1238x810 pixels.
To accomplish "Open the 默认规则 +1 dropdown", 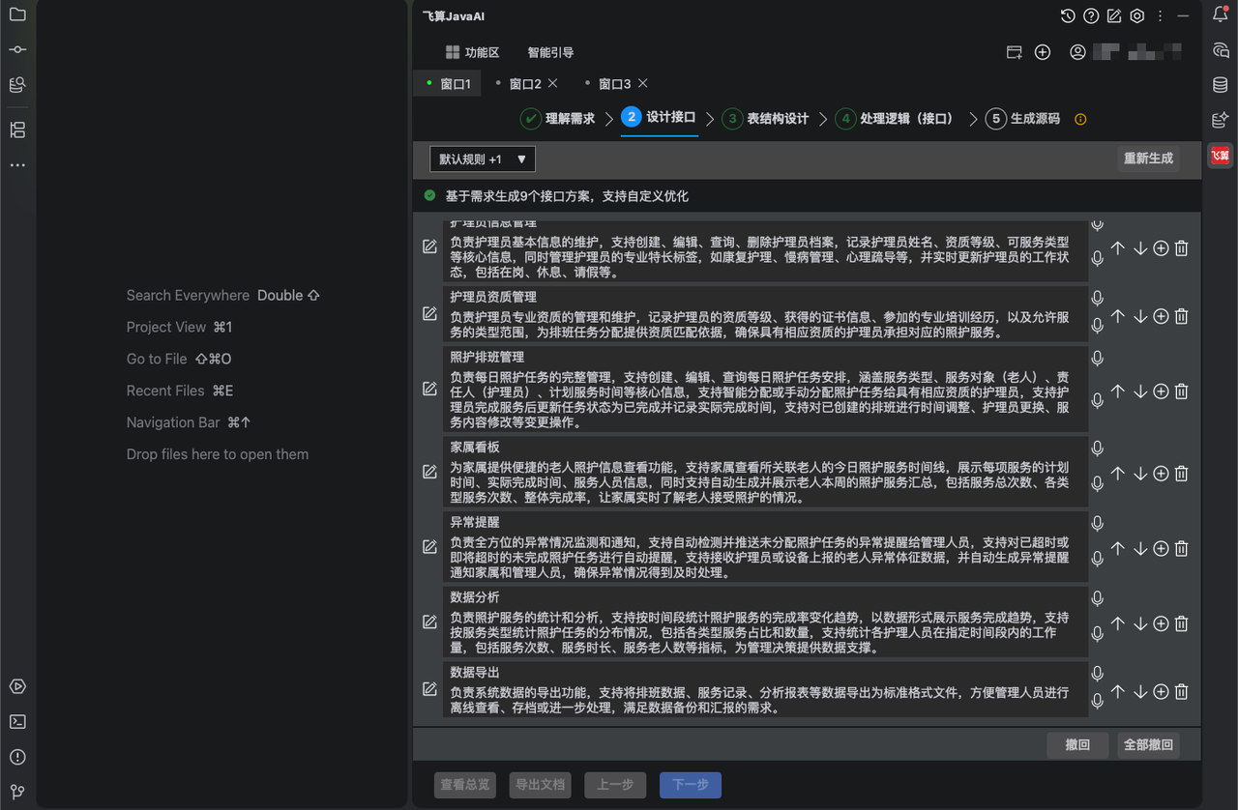I will point(483,159).
